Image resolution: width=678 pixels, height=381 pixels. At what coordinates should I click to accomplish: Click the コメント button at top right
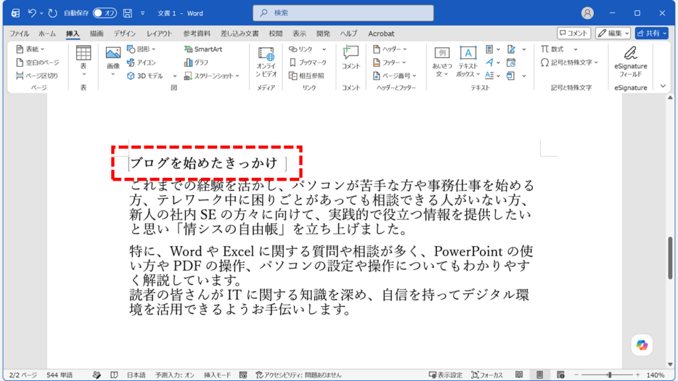point(574,33)
